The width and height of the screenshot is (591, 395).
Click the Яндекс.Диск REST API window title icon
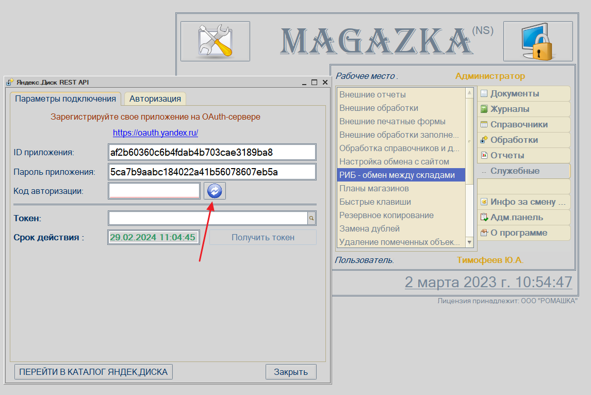[x=10, y=82]
